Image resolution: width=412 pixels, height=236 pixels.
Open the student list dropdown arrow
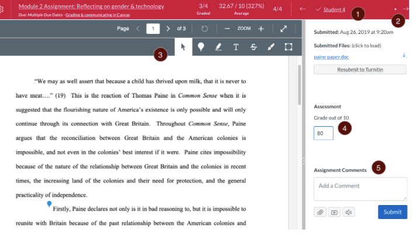pyautogui.click(x=396, y=9)
